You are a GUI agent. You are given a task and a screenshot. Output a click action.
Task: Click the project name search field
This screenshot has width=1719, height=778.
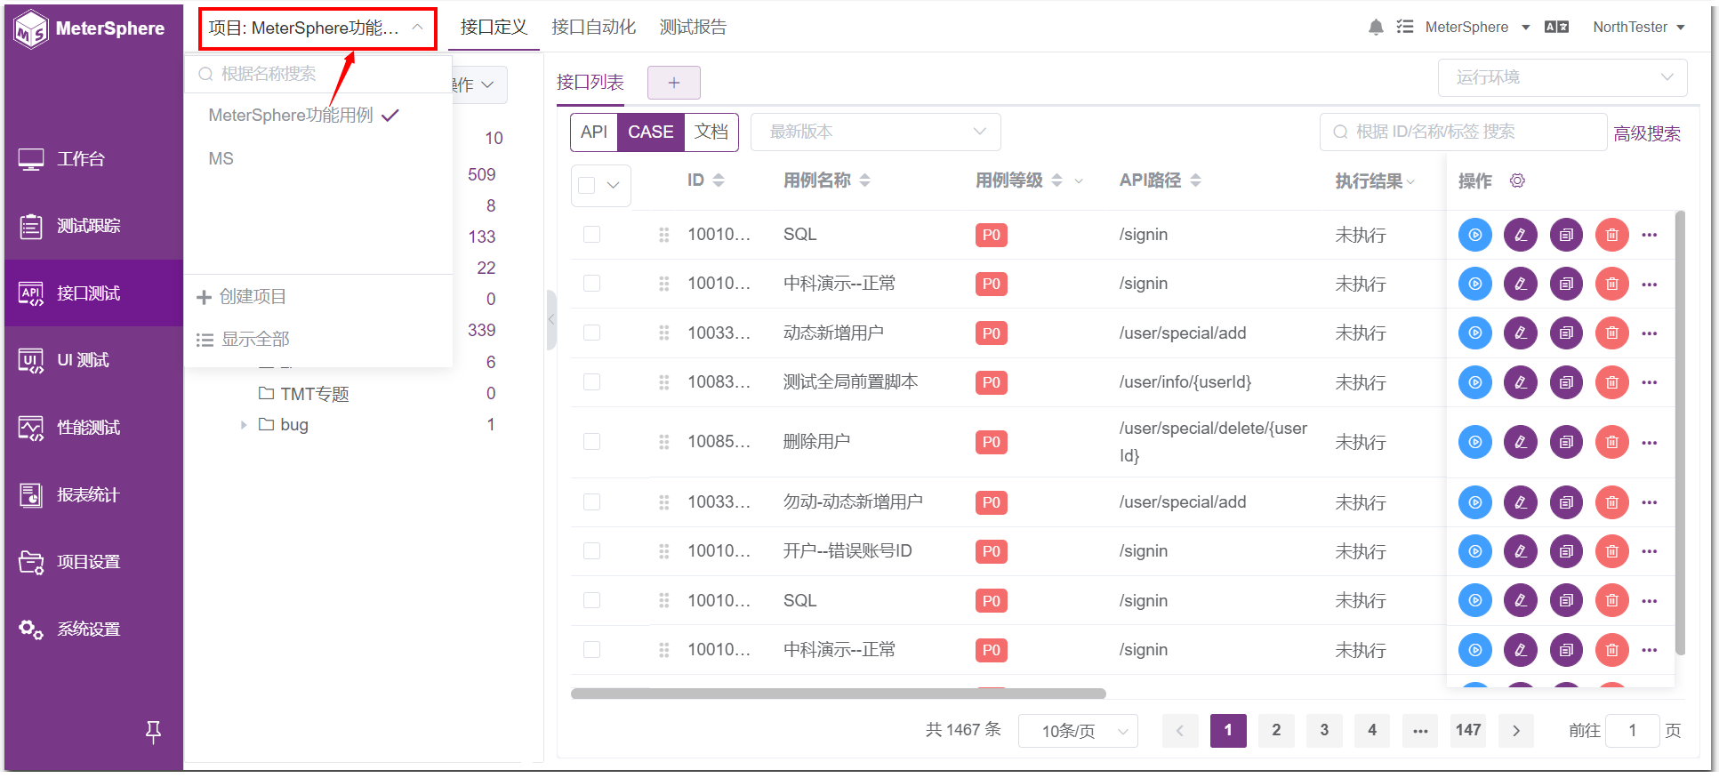click(318, 74)
